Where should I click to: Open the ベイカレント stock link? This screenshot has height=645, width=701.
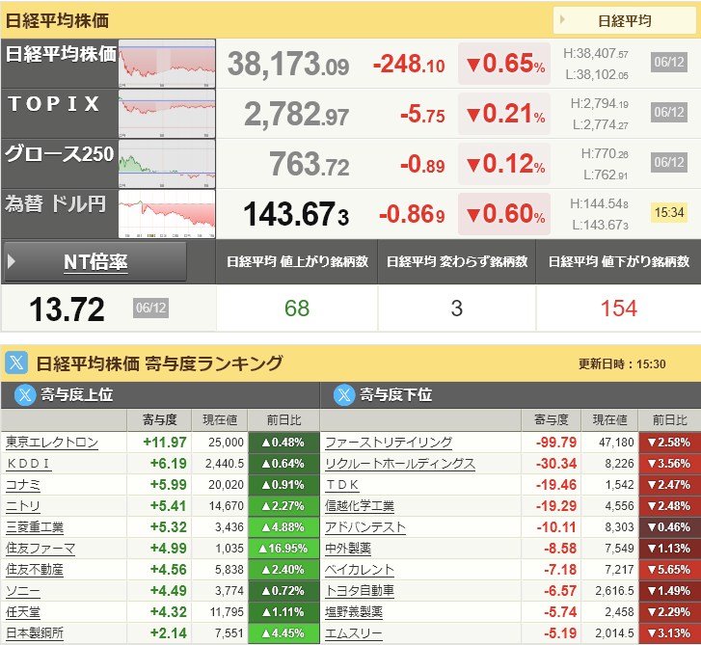click(360, 570)
